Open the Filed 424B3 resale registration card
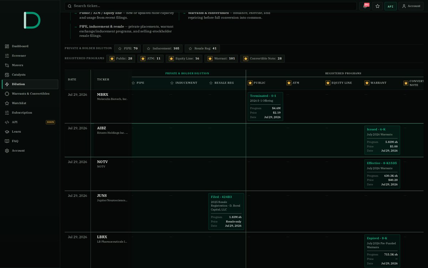This screenshot has width=428, height=268. click(226, 212)
